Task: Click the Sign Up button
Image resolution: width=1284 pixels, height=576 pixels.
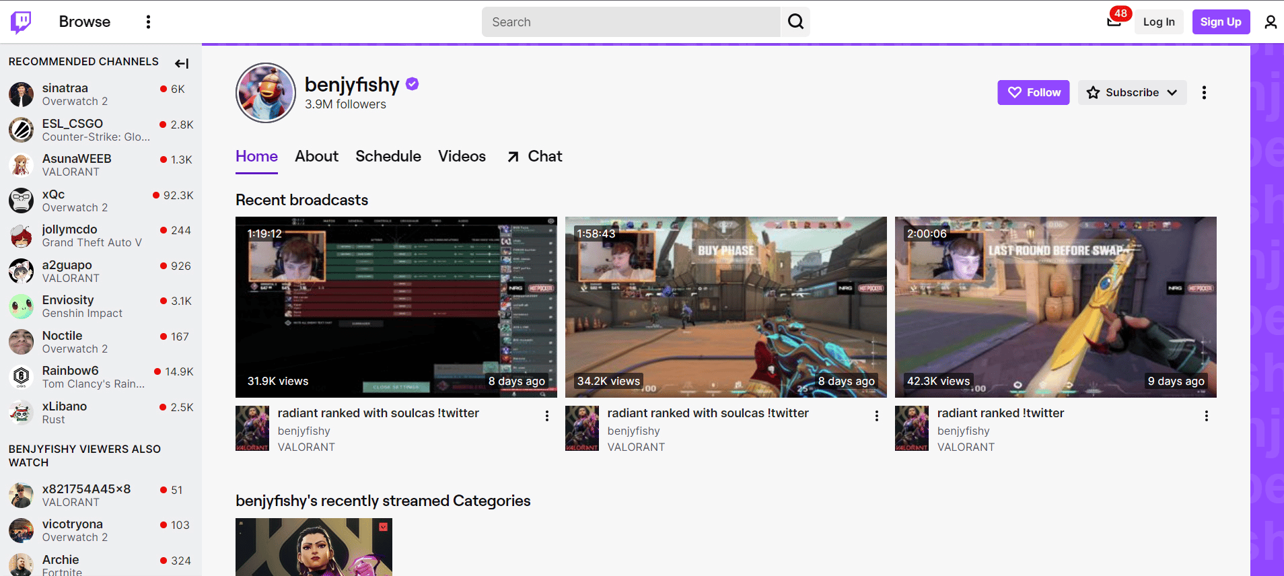Action: pos(1221,22)
